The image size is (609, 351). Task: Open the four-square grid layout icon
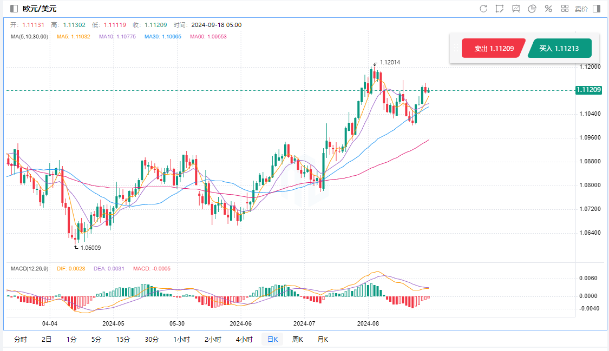coord(565,9)
